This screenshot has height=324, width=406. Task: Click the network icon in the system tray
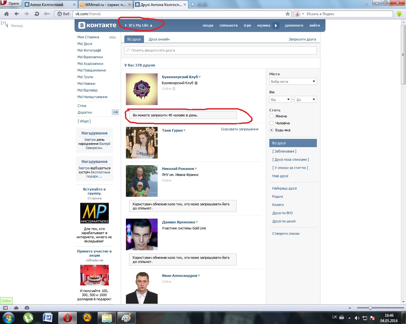tap(365, 318)
